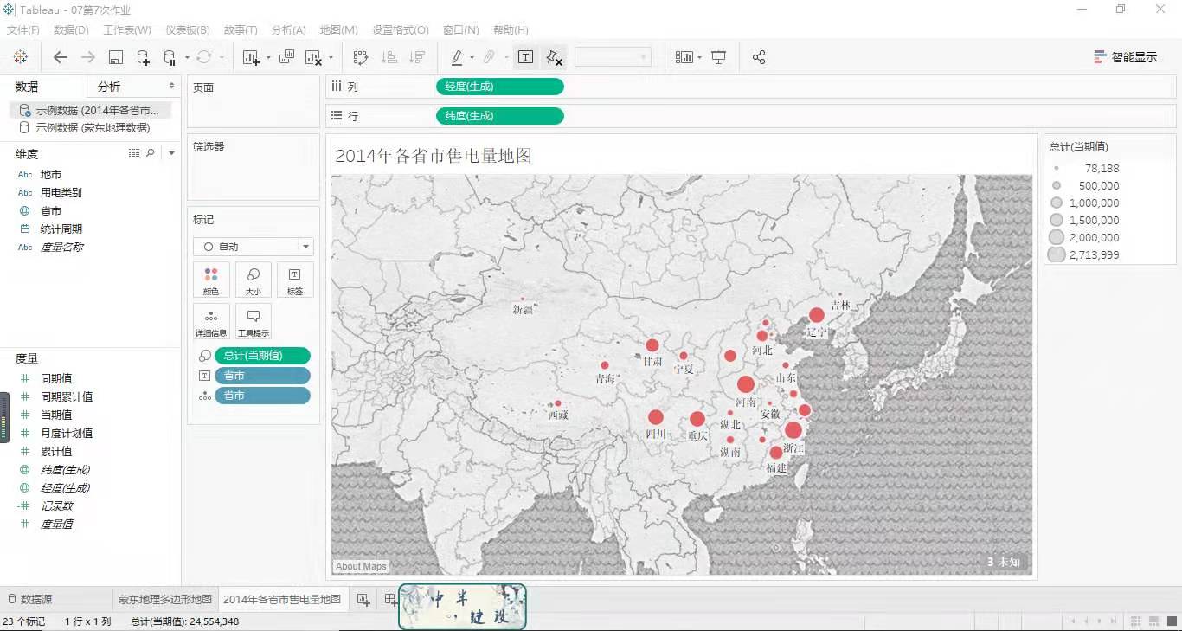
Task: Click the 2,713,999 size legend circle
Action: (x=1056, y=254)
